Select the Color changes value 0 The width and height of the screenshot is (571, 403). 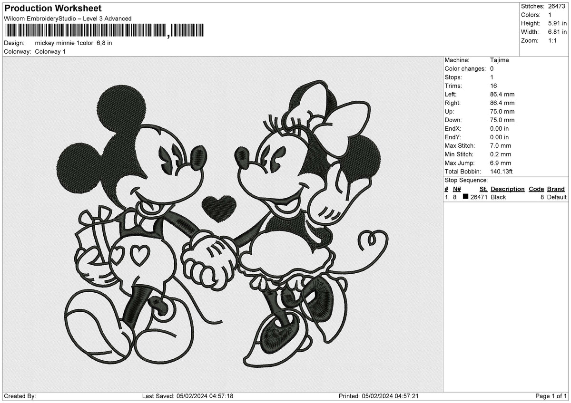492,68
